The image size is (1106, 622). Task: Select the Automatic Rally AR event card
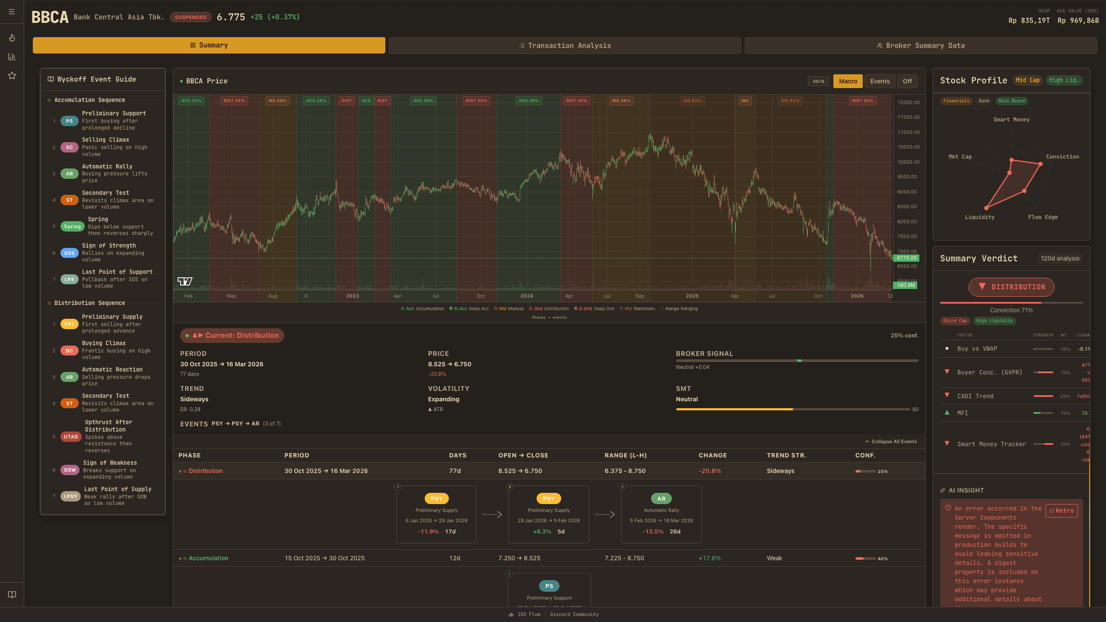coord(661,514)
